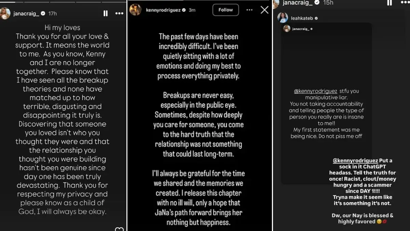Click verified badge next to leahkateb

point(316,18)
